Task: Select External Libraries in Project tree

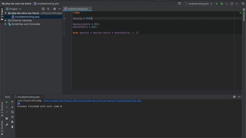Action: pos(22,20)
